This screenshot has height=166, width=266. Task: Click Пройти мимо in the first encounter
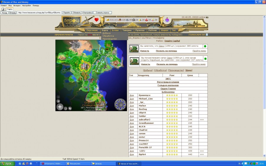pos(199,51)
